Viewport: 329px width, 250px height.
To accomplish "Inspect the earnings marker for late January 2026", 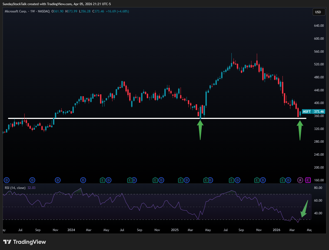I will [283, 180].
